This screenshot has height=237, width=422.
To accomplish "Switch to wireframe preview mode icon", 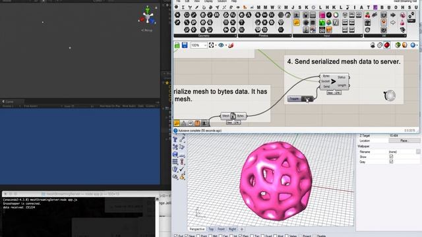I will [x=380, y=45].
